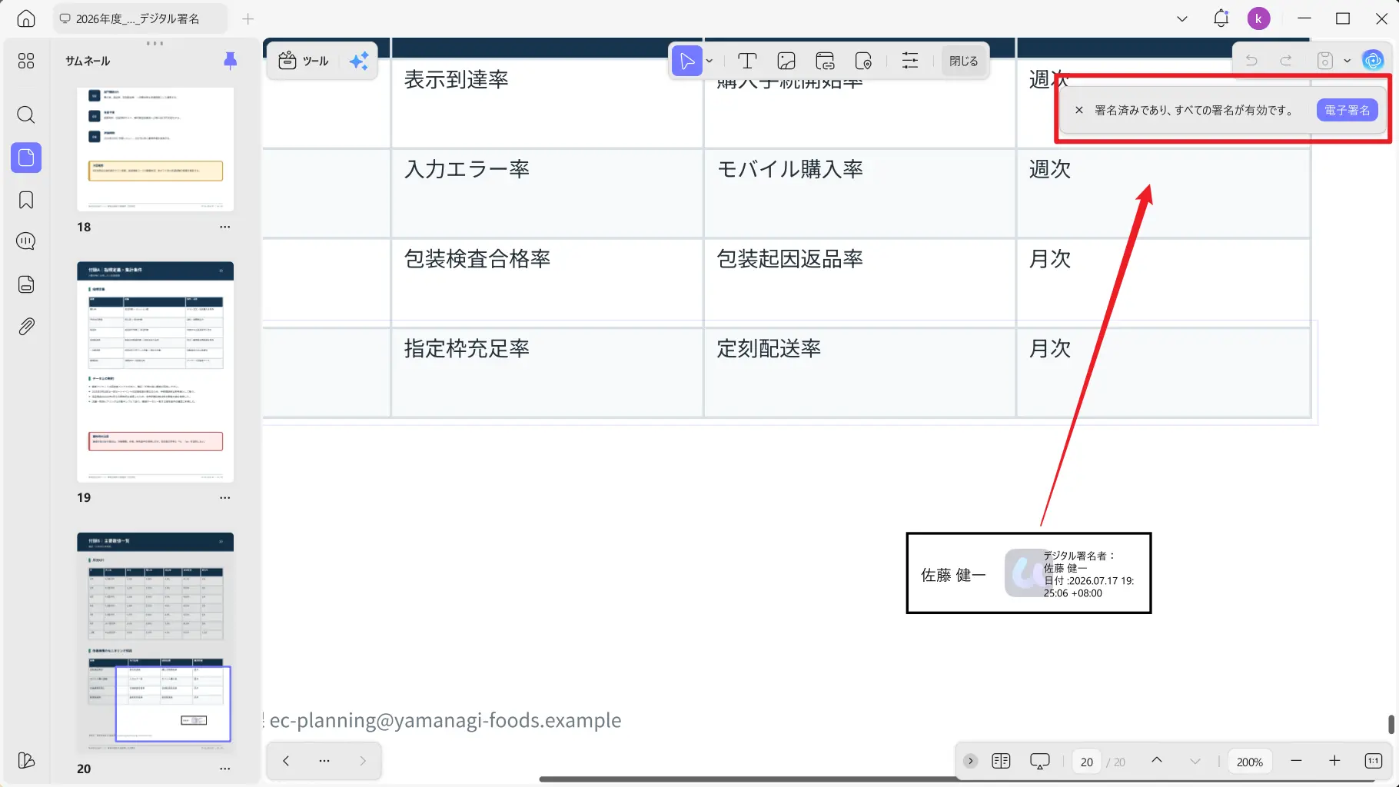Open page 19 thumbnail
The width and height of the screenshot is (1399, 787).
(x=155, y=372)
